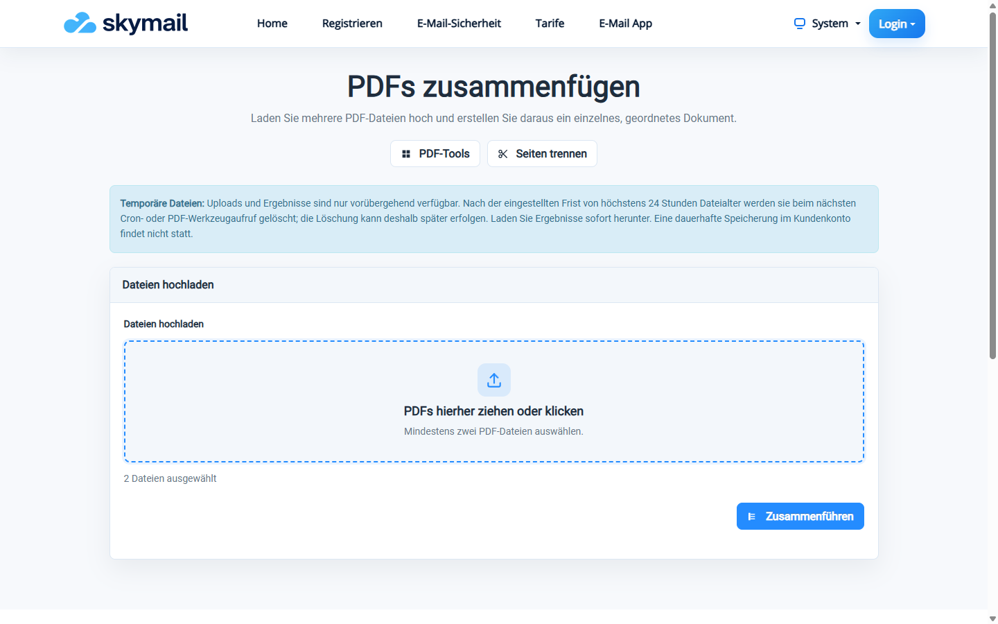Click the heading 'PDFs zusammenfügen'
The image size is (998, 624).
(493, 87)
